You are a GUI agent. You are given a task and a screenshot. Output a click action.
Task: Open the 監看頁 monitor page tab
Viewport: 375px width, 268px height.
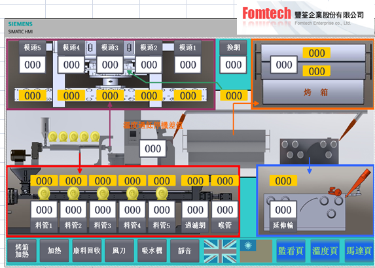(x=291, y=251)
